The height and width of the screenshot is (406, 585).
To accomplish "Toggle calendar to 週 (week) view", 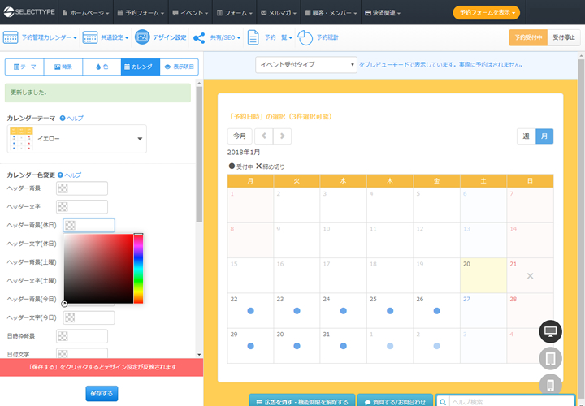I will point(526,136).
